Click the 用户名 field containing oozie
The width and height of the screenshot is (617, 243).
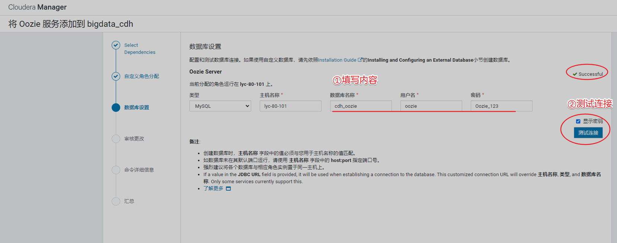pyautogui.click(x=431, y=106)
